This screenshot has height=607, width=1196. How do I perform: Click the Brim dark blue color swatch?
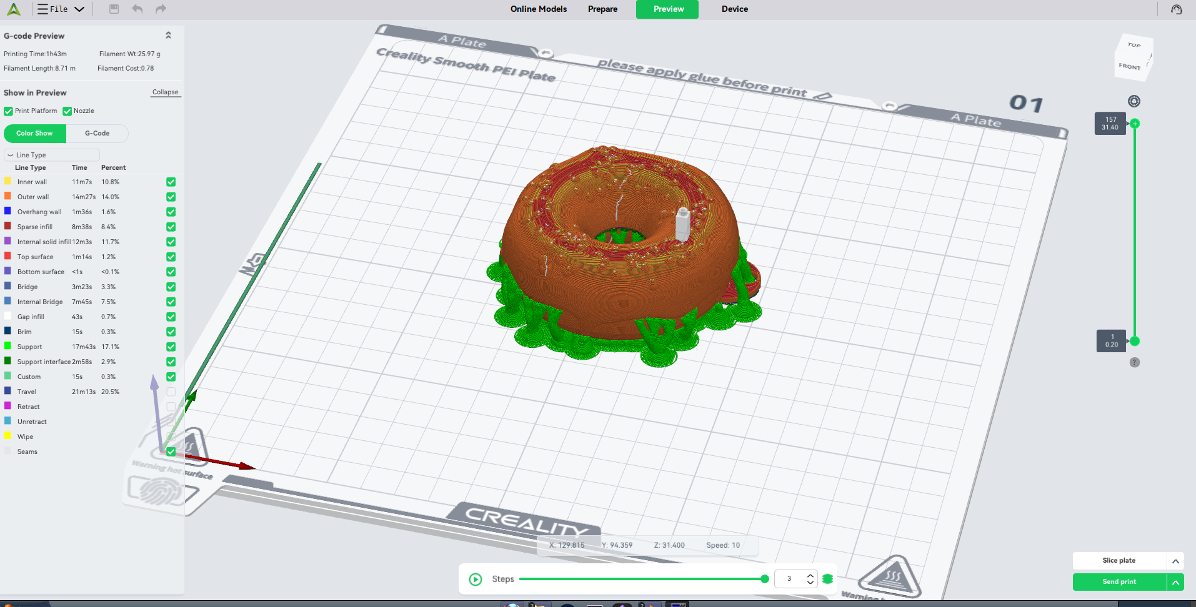[7, 331]
